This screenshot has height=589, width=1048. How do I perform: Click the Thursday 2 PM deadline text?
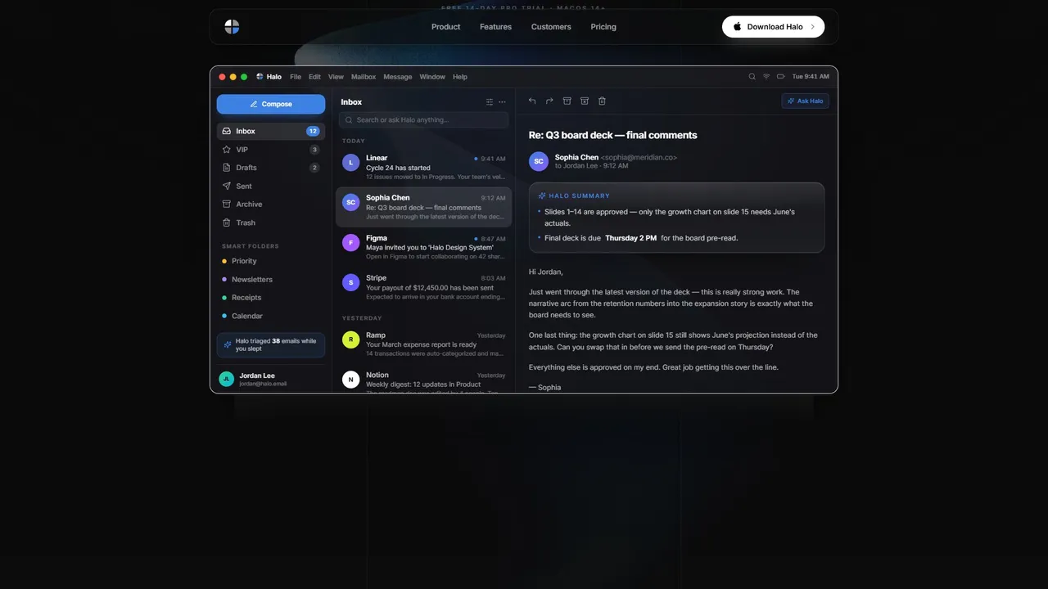coord(630,238)
